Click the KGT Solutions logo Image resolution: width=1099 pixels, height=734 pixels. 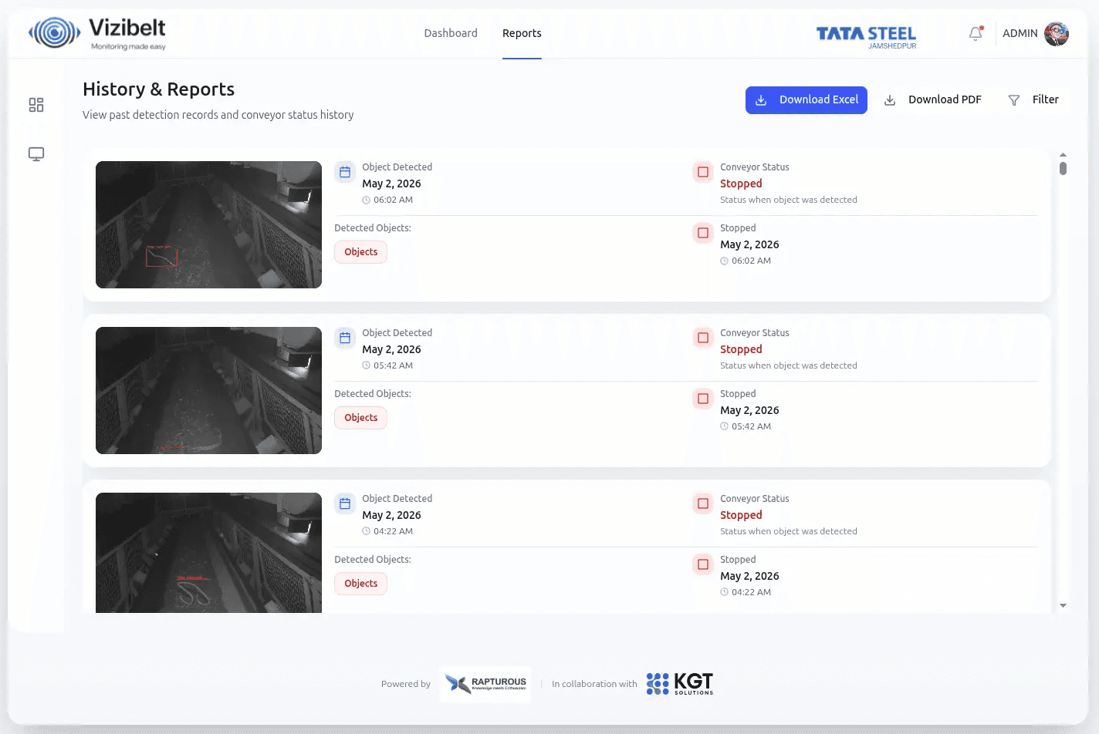click(680, 684)
